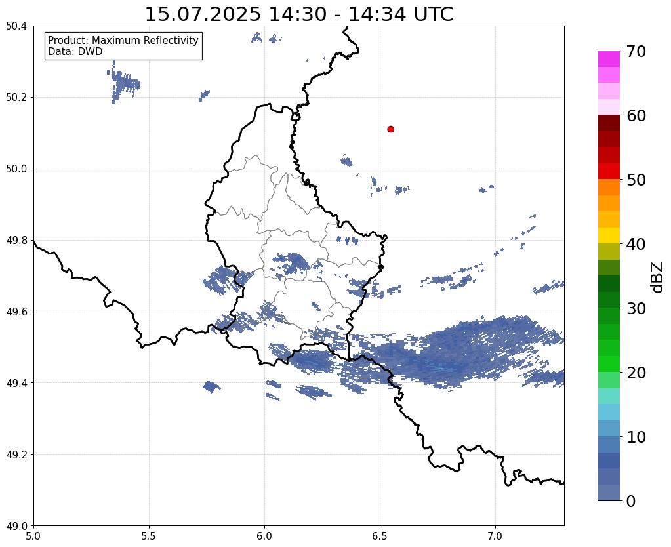This screenshot has width=671, height=547.
Task: Click longitude tick label '6.5'
Action: coord(380,537)
